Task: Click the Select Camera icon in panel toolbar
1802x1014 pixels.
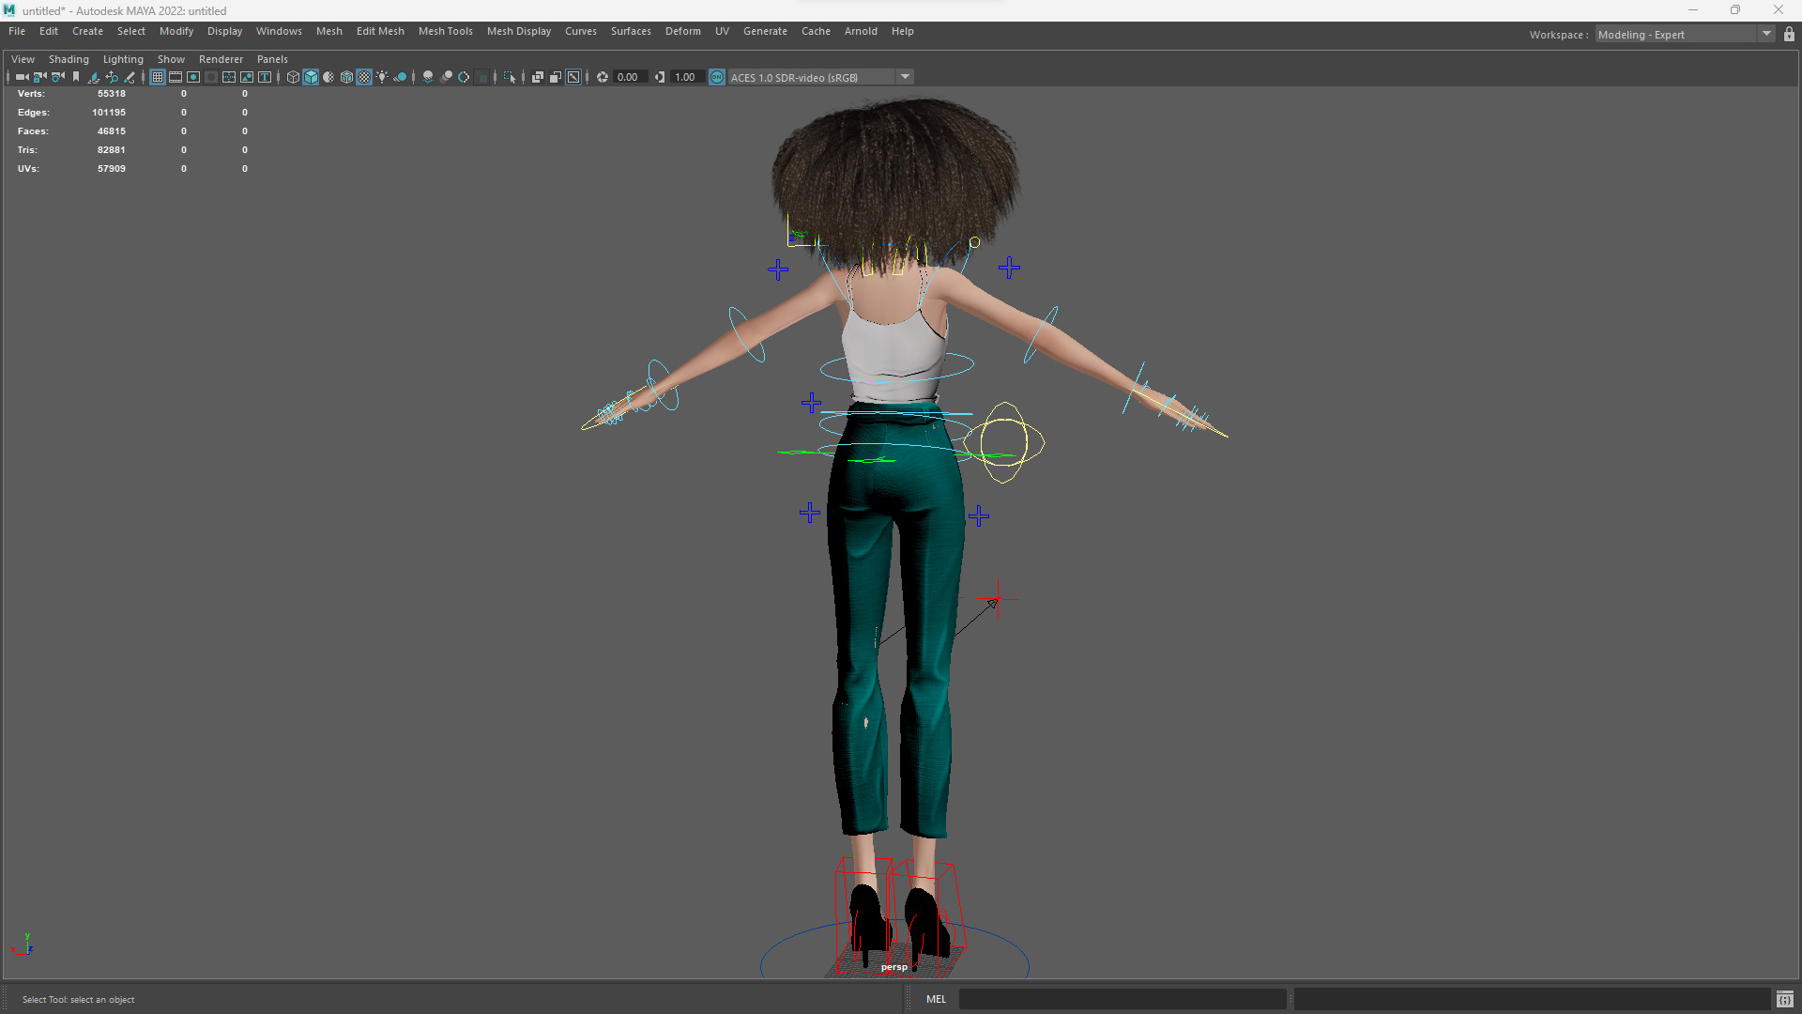Action: pos(22,77)
